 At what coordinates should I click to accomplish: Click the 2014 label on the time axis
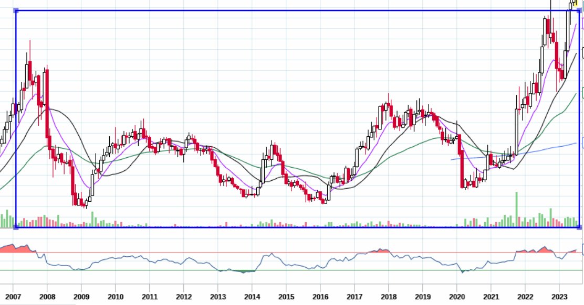(252, 297)
